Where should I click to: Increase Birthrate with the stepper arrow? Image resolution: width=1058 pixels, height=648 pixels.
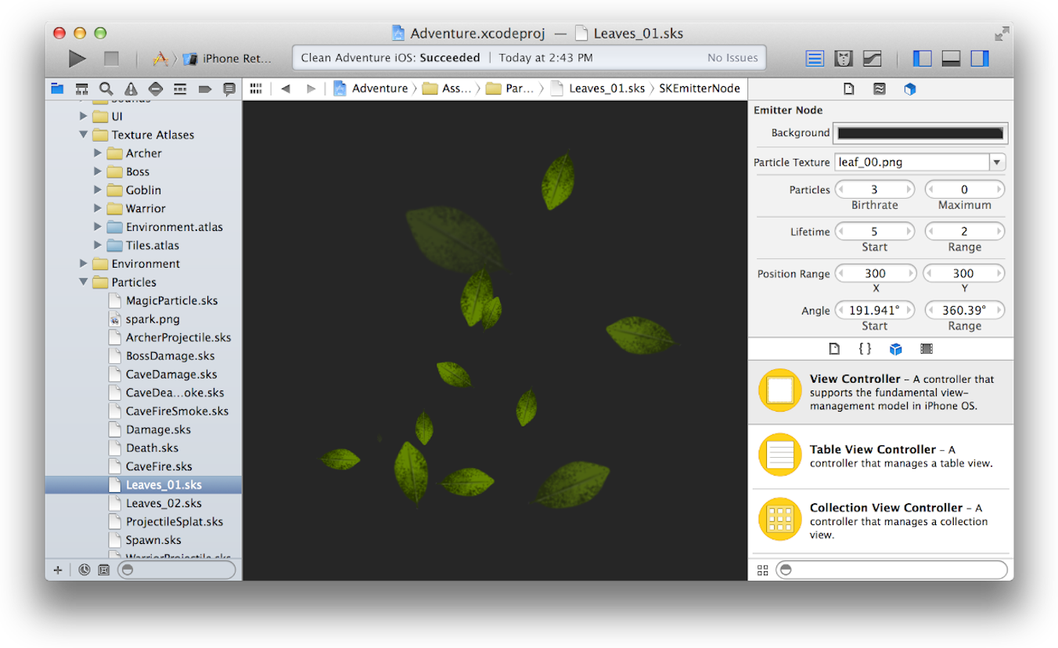tap(909, 189)
